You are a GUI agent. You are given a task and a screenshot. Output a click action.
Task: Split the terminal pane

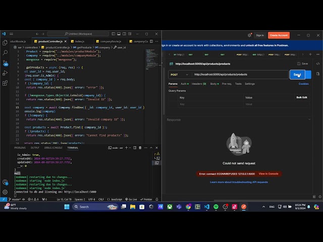coord(135,148)
